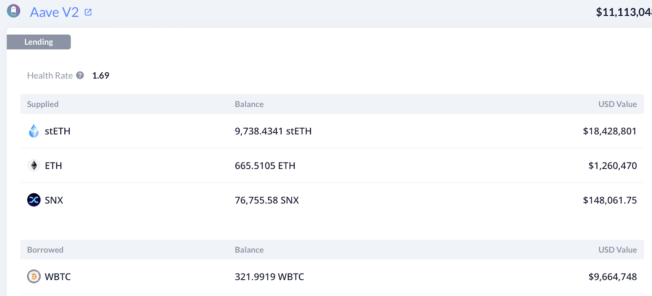Click the stETH asset name
652x296 pixels.
click(57, 131)
